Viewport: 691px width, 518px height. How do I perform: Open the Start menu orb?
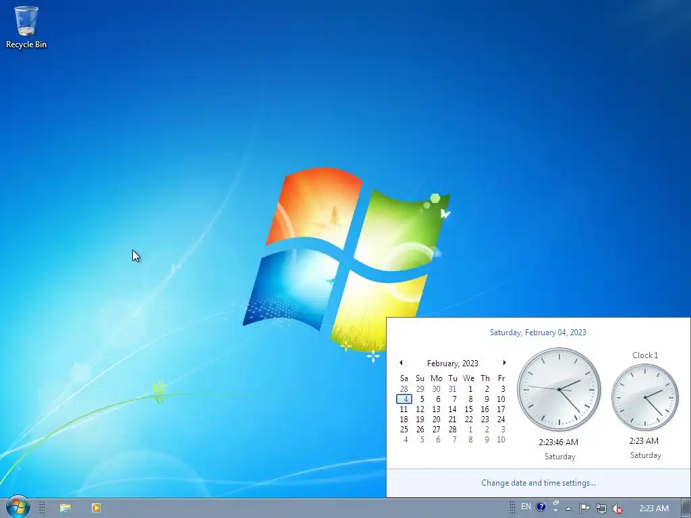coord(18,507)
